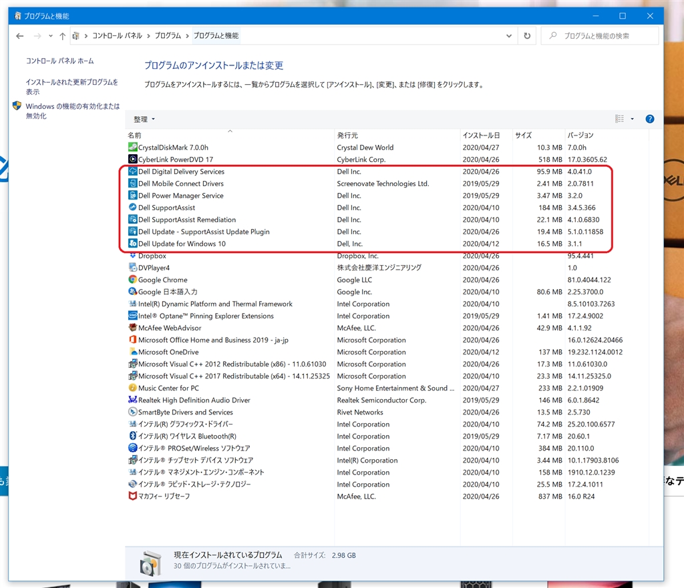Click the Dell SupportAssist Remediation icon
This screenshot has width=684, height=588.
click(x=133, y=219)
